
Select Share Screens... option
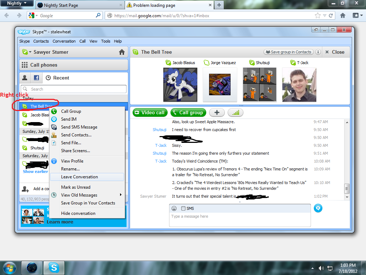(87, 151)
